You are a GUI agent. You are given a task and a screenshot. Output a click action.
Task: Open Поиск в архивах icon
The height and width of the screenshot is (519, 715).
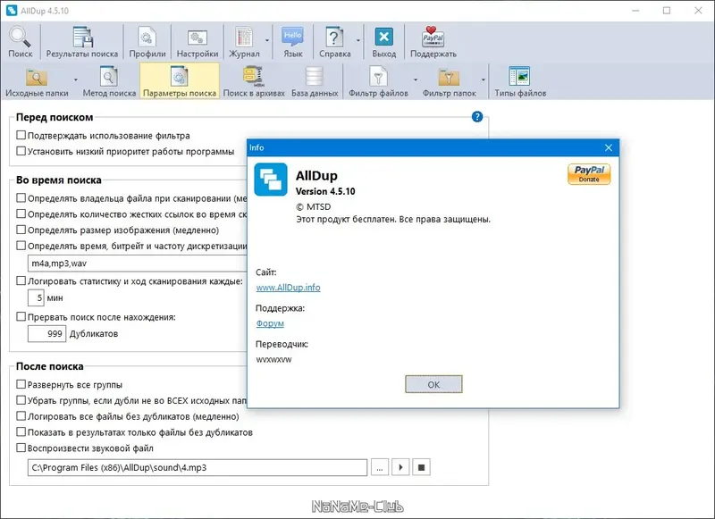pos(254,81)
